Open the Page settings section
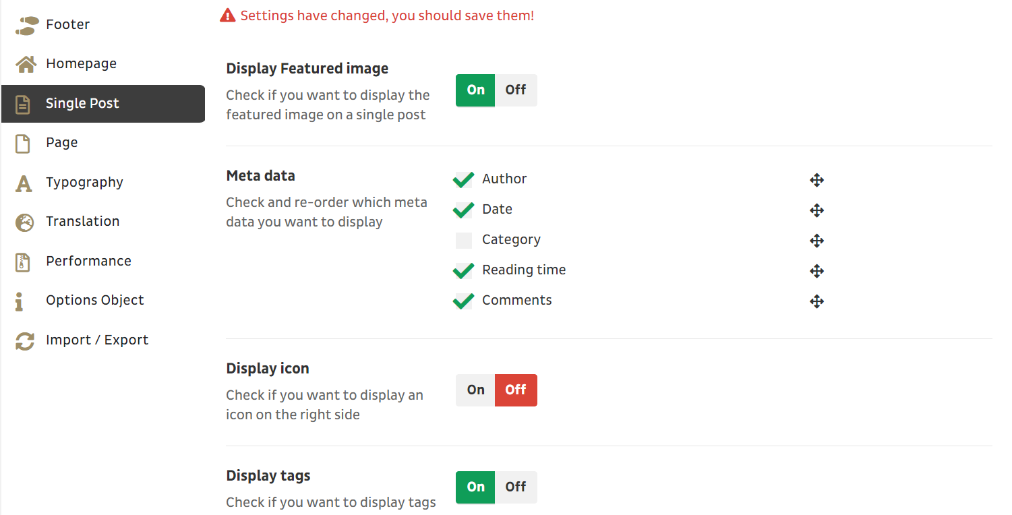Screen dimensions: 1012x515 [x=62, y=143]
